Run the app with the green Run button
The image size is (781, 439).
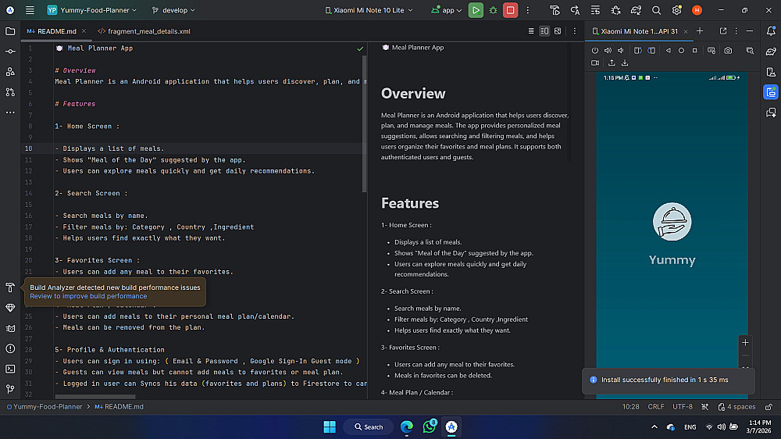(476, 10)
